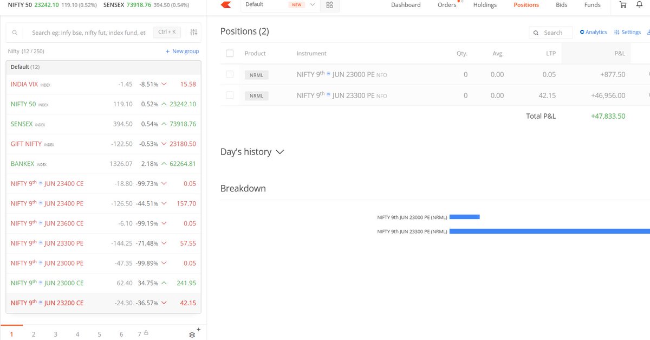
Task: Click the NEW badge beside Default
Action: coord(296,4)
